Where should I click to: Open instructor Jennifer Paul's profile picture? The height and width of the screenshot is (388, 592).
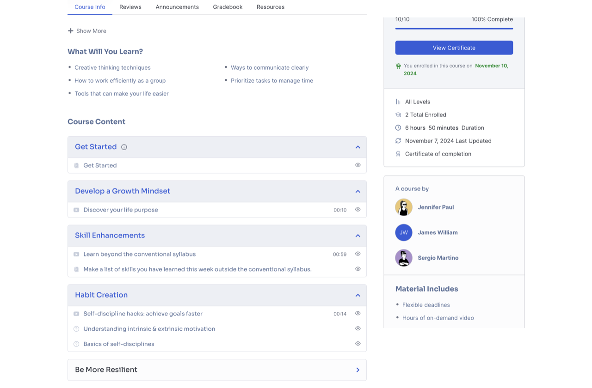(x=403, y=207)
